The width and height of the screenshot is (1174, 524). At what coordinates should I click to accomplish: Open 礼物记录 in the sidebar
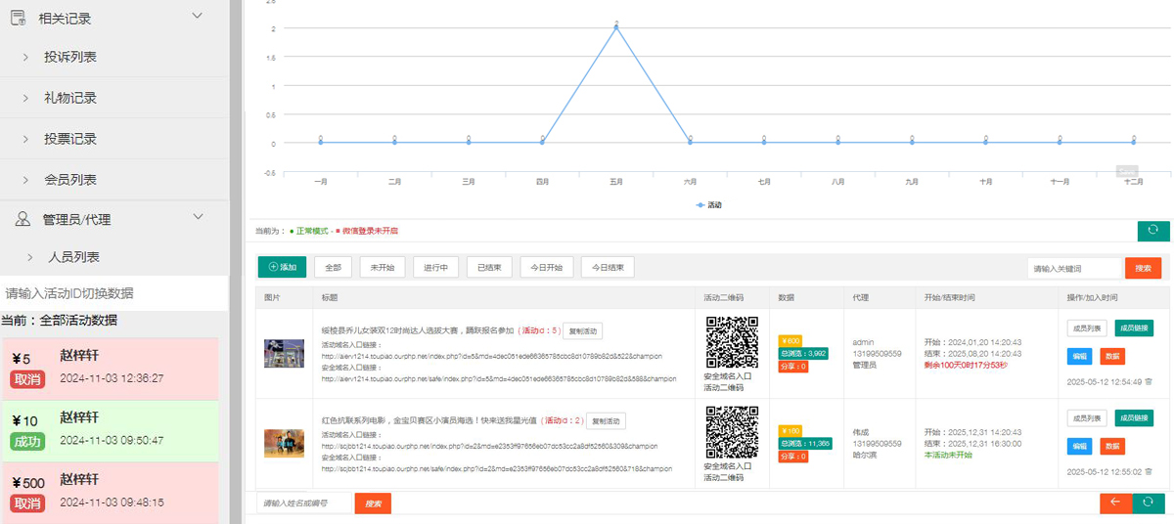pyautogui.click(x=69, y=99)
